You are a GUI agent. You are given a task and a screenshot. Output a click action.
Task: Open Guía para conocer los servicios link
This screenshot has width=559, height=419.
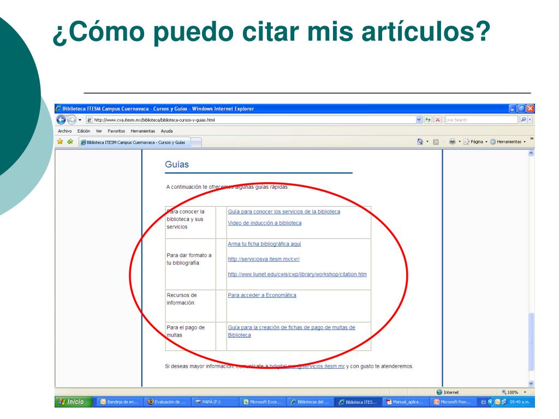[284, 212]
